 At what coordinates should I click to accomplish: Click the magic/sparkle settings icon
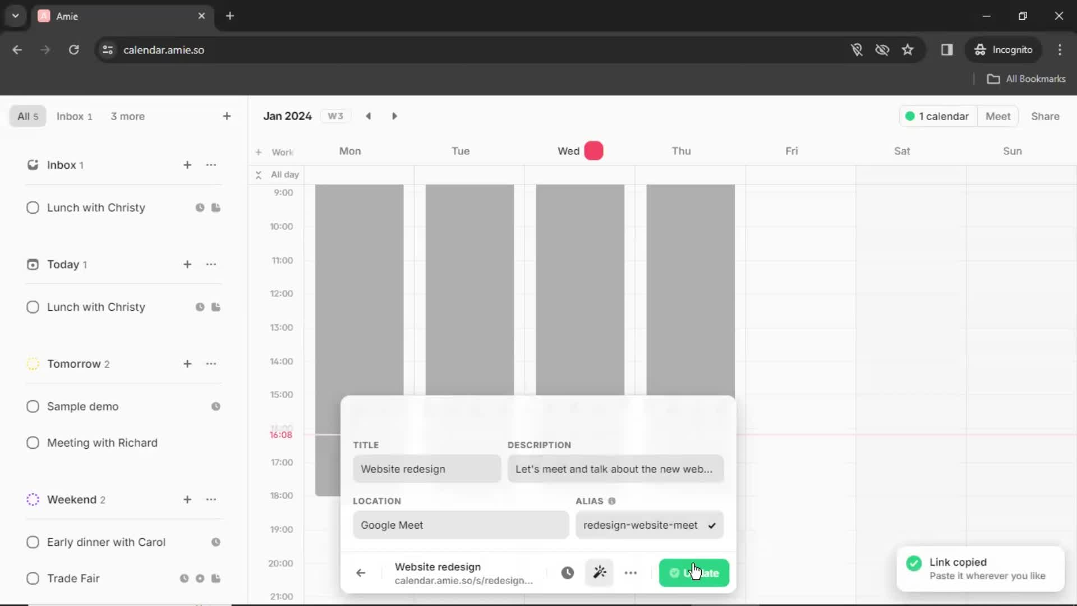599,573
